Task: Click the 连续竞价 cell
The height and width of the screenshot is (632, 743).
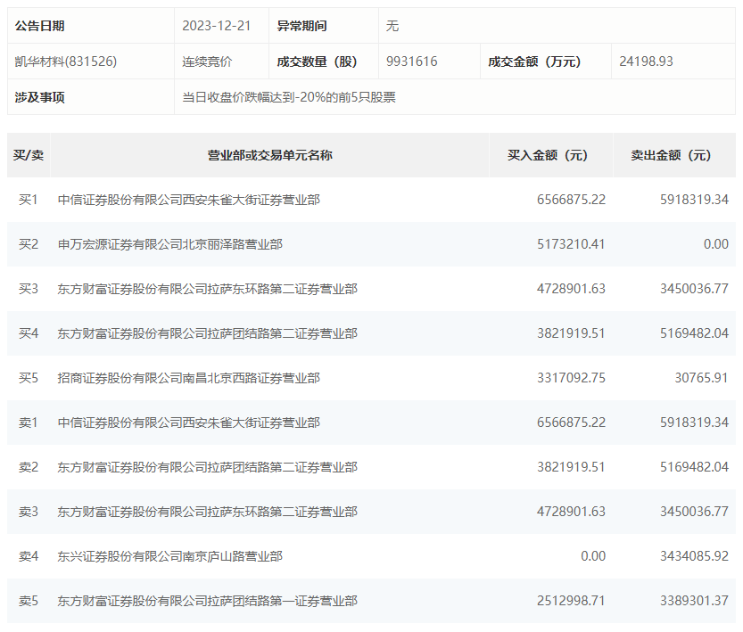Action: [207, 62]
